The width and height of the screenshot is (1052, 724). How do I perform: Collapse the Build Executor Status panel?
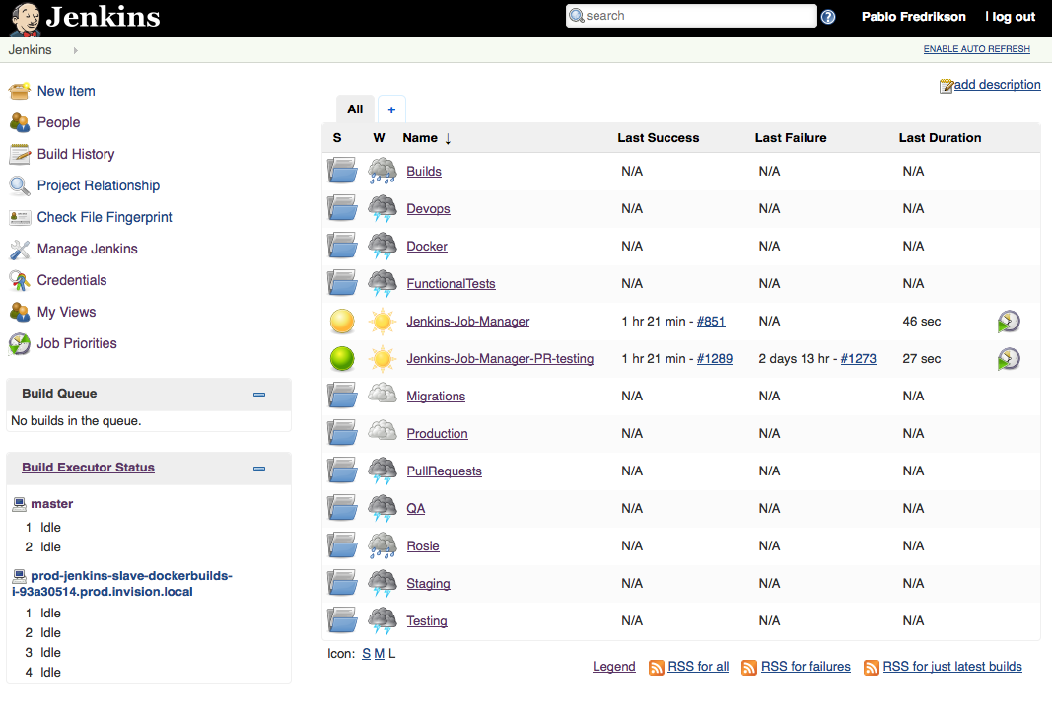coord(259,469)
